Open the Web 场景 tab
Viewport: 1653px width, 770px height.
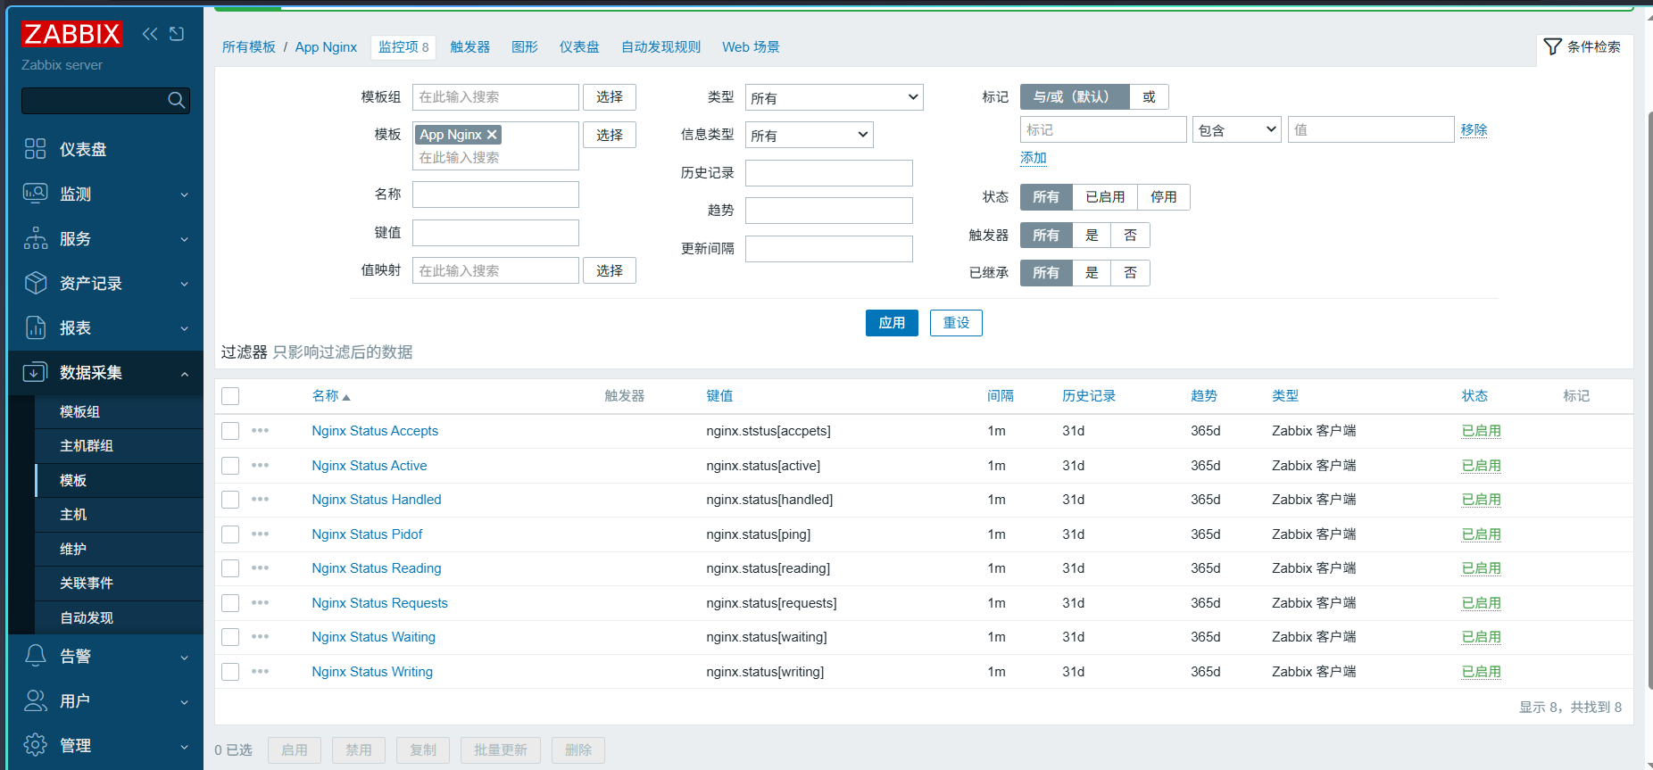click(x=751, y=46)
